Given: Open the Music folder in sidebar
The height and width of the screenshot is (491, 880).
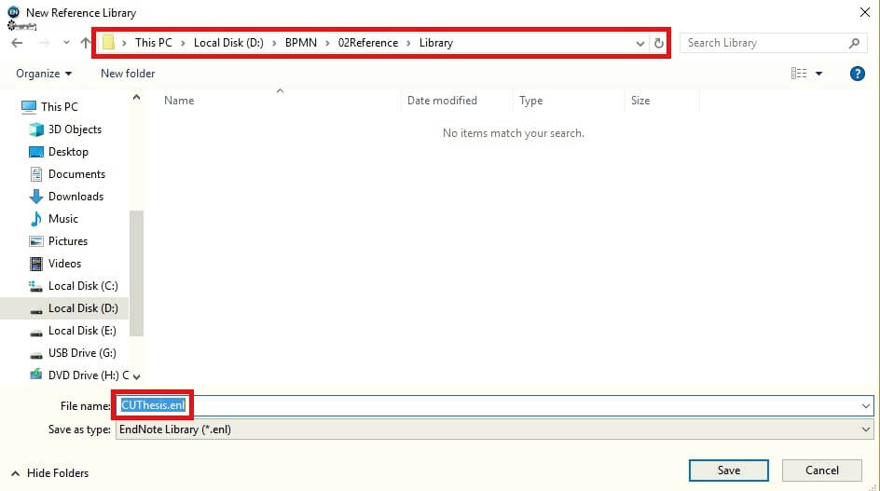Looking at the screenshot, I should click(62, 219).
